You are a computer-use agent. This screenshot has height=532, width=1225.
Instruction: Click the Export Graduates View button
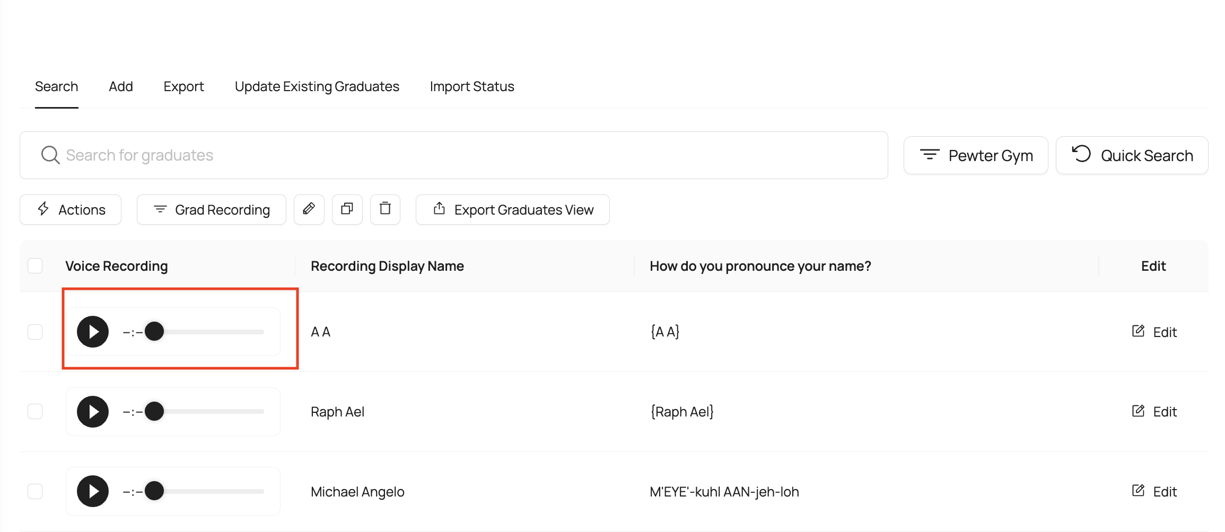pos(512,210)
